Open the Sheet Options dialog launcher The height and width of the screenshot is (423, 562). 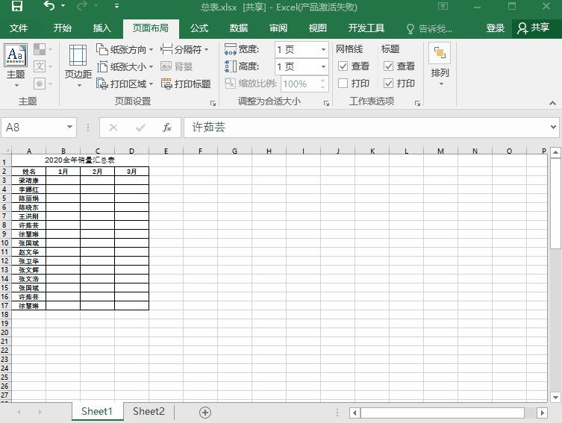[417, 103]
